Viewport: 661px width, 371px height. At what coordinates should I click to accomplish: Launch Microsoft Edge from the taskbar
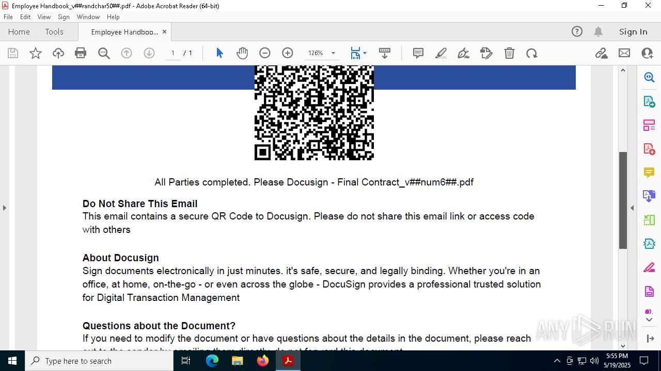212,361
